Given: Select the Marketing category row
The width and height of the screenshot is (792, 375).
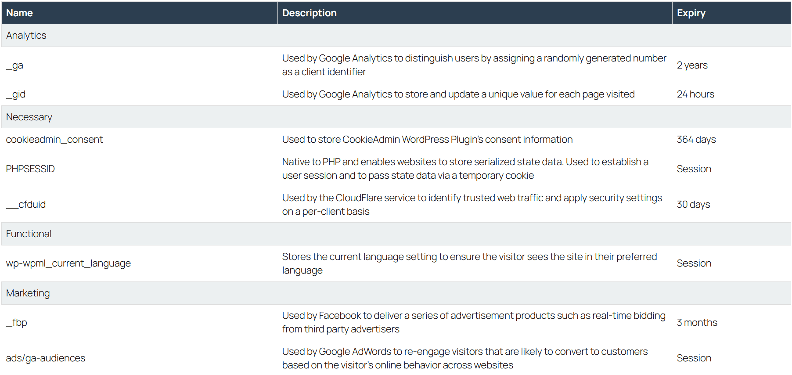Looking at the screenshot, I should click(x=28, y=293).
